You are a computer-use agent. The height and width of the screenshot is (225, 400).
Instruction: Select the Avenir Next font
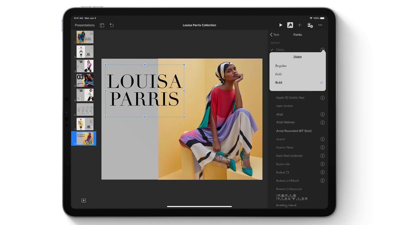coord(285,148)
